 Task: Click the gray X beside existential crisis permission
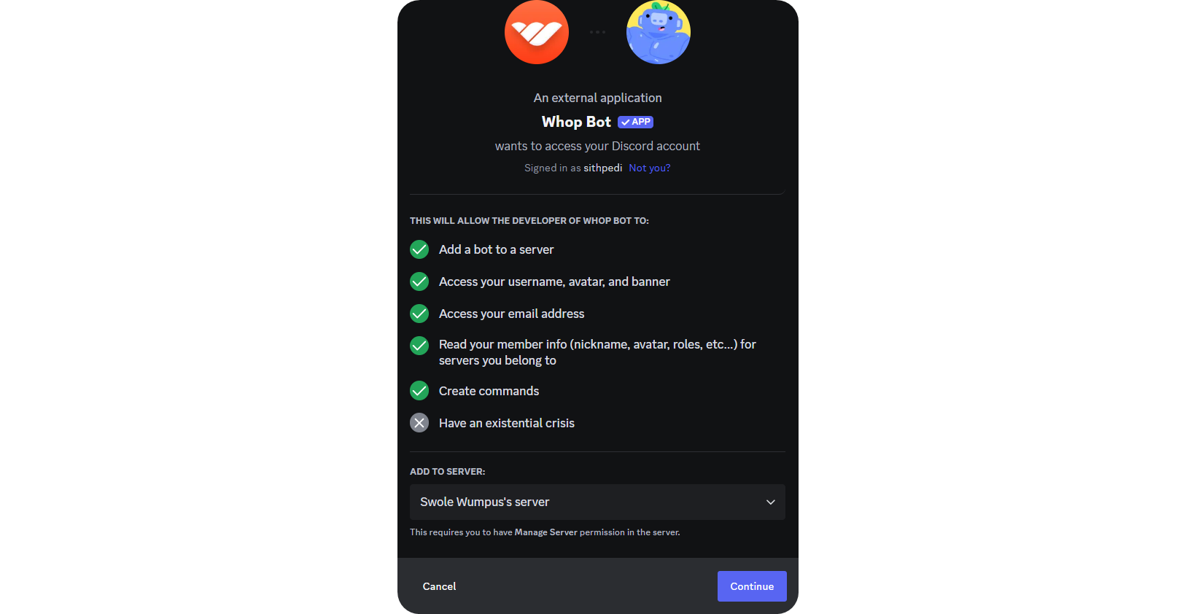[x=419, y=423]
